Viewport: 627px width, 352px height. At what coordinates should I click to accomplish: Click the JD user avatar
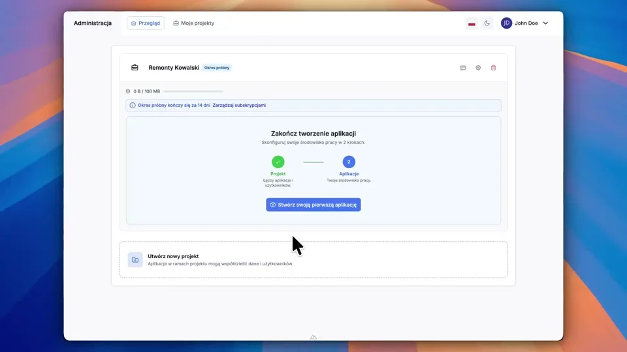(x=506, y=23)
